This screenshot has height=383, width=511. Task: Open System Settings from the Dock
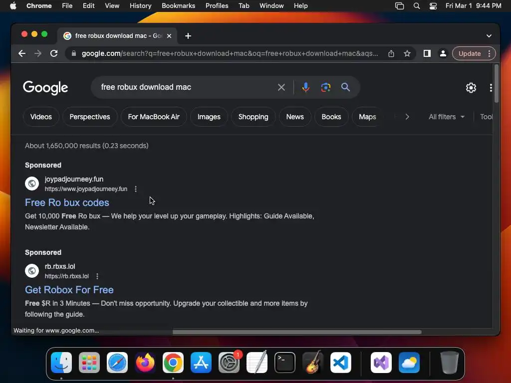pos(229,363)
